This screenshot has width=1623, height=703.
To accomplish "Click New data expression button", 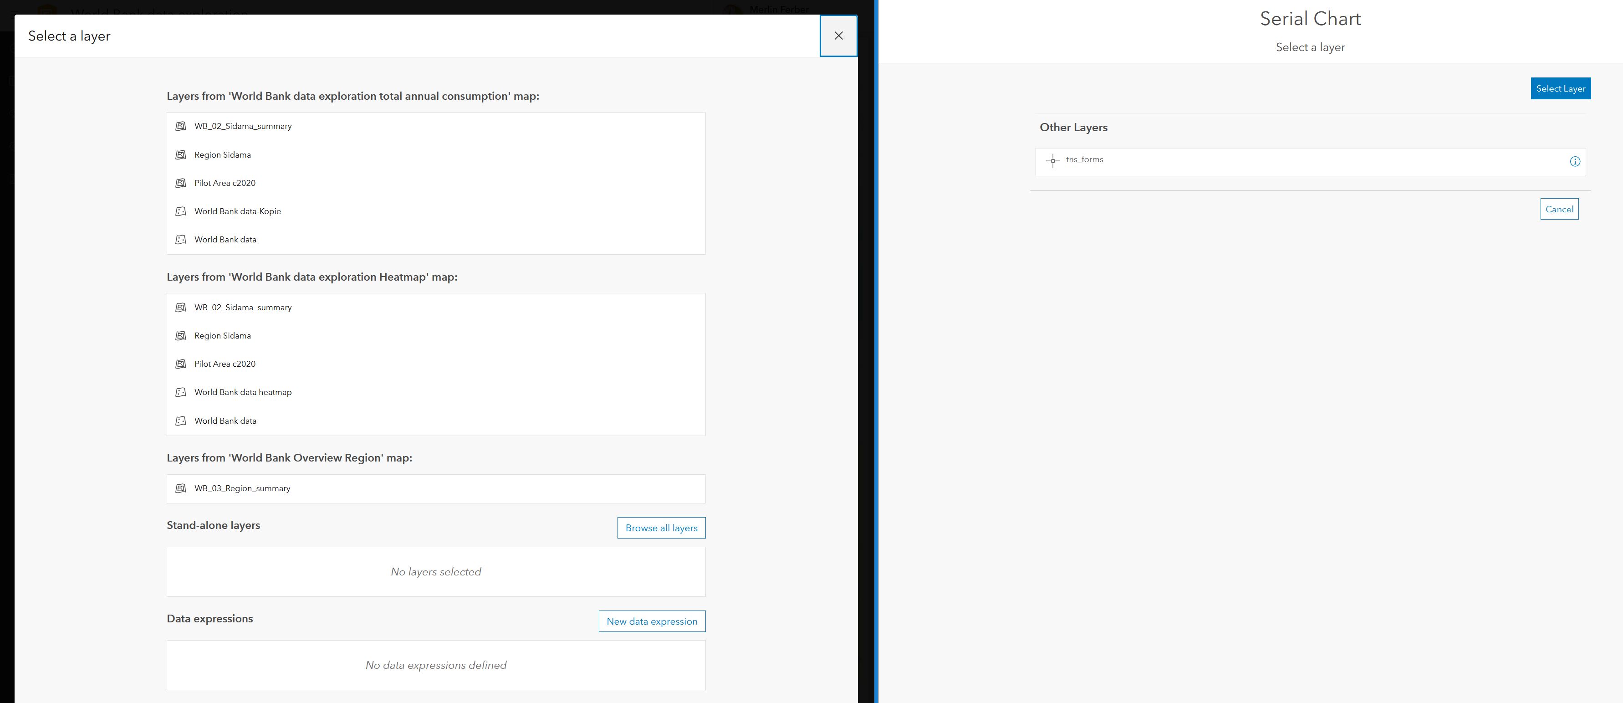I will pos(652,621).
